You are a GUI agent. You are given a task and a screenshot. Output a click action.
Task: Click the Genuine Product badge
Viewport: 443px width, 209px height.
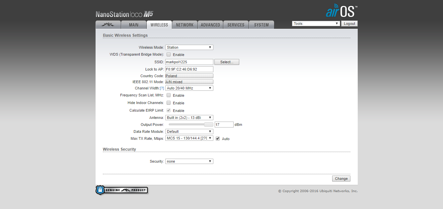pyautogui.click(x=122, y=190)
